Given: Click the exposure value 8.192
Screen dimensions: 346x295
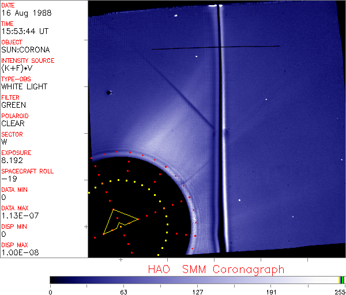Looking at the screenshot, I should (12, 161).
